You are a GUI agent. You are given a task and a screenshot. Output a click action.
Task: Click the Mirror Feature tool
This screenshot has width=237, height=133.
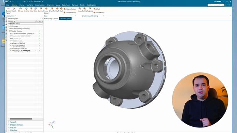click(x=70, y=13)
